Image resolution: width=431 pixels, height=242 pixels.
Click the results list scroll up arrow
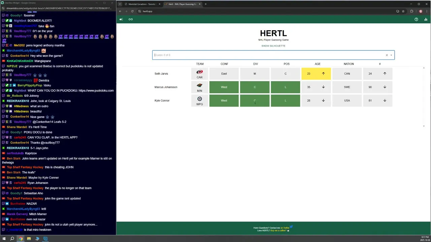pos(424,68)
